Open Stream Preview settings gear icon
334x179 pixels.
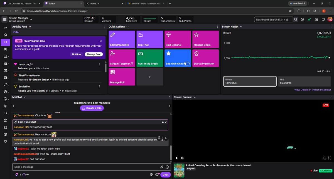pyautogui.click(x=324, y=158)
